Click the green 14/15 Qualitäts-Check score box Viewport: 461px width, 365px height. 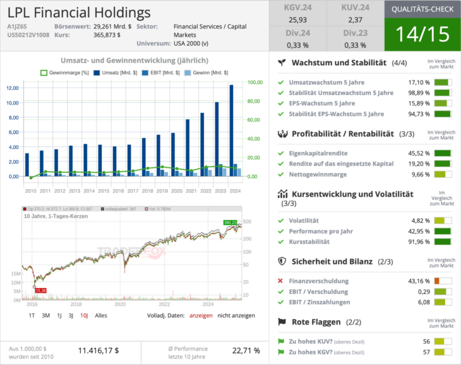pyautogui.click(x=422, y=34)
